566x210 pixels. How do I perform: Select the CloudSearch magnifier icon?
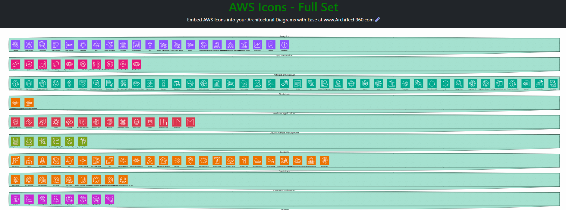click(42, 45)
